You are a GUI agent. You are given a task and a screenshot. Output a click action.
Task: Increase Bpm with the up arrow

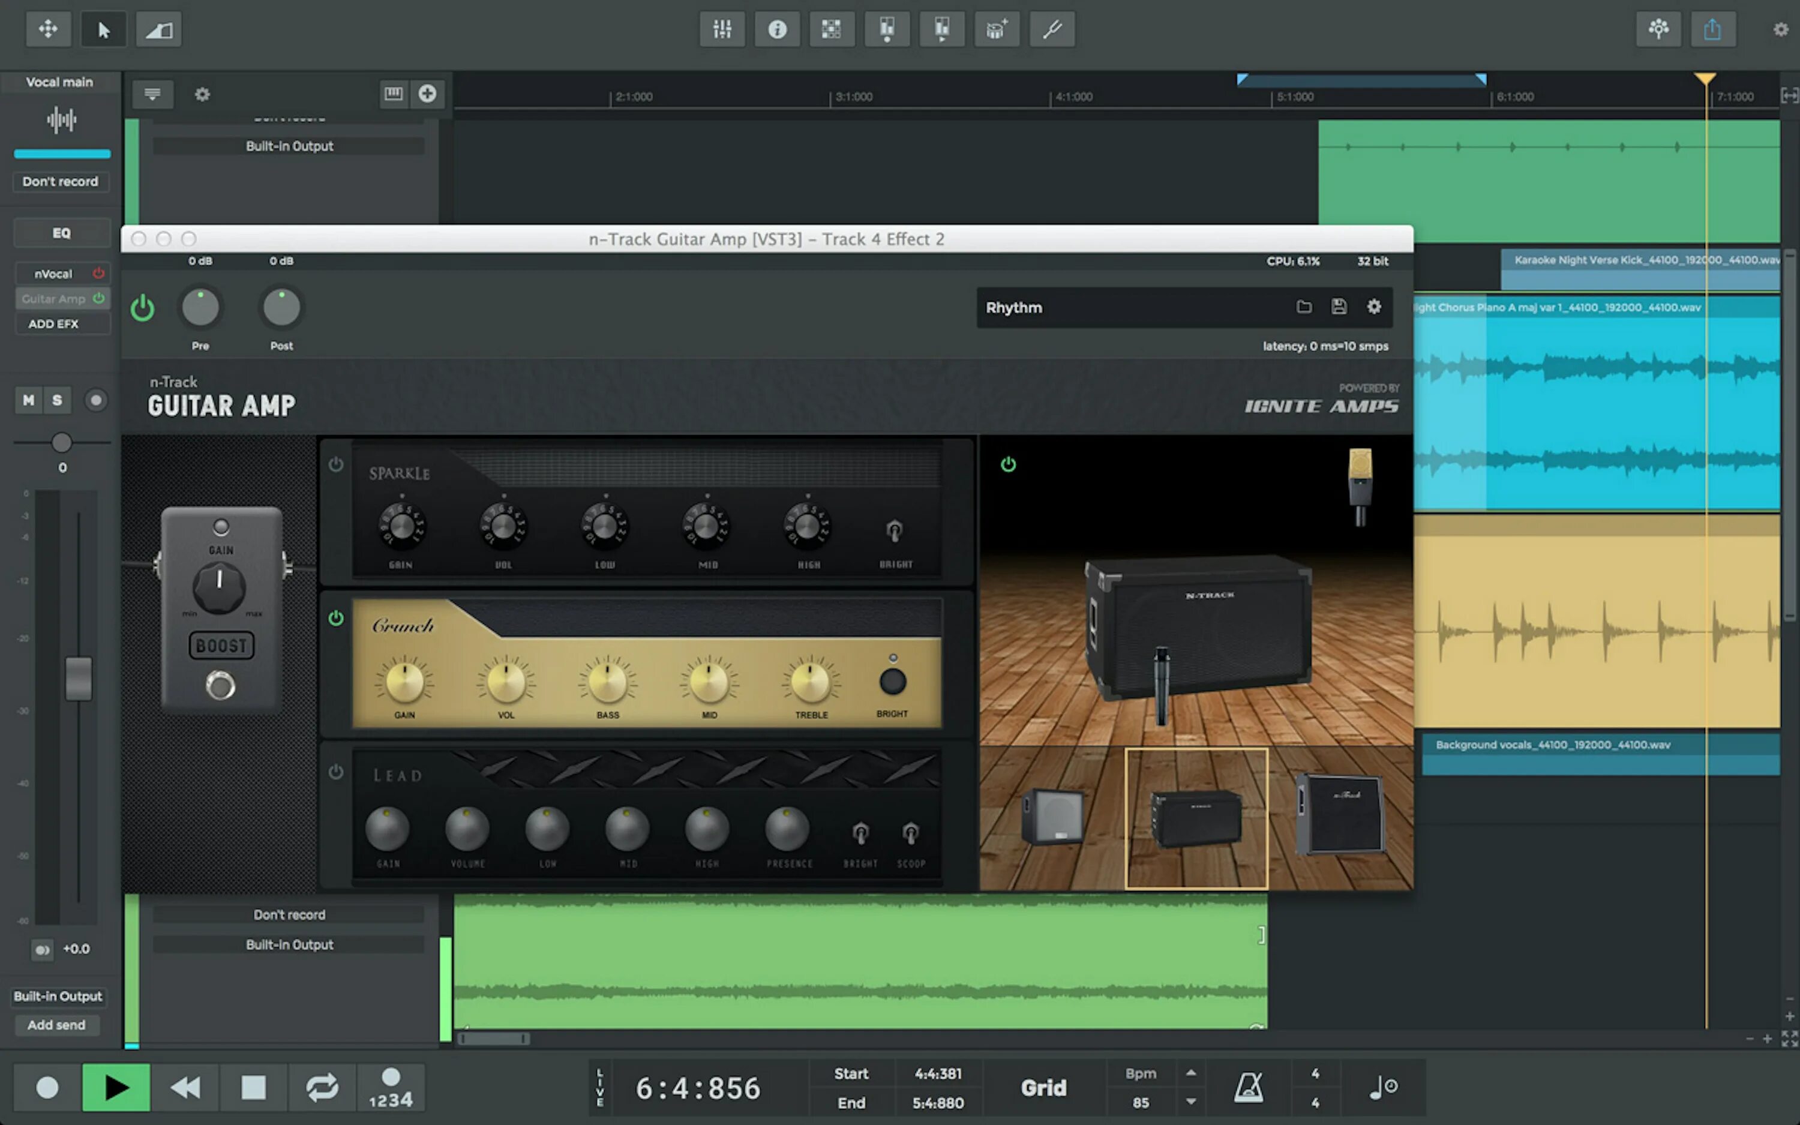click(x=1191, y=1073)
